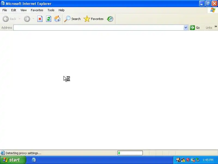Open the History toolbar icon

point(110,19)
